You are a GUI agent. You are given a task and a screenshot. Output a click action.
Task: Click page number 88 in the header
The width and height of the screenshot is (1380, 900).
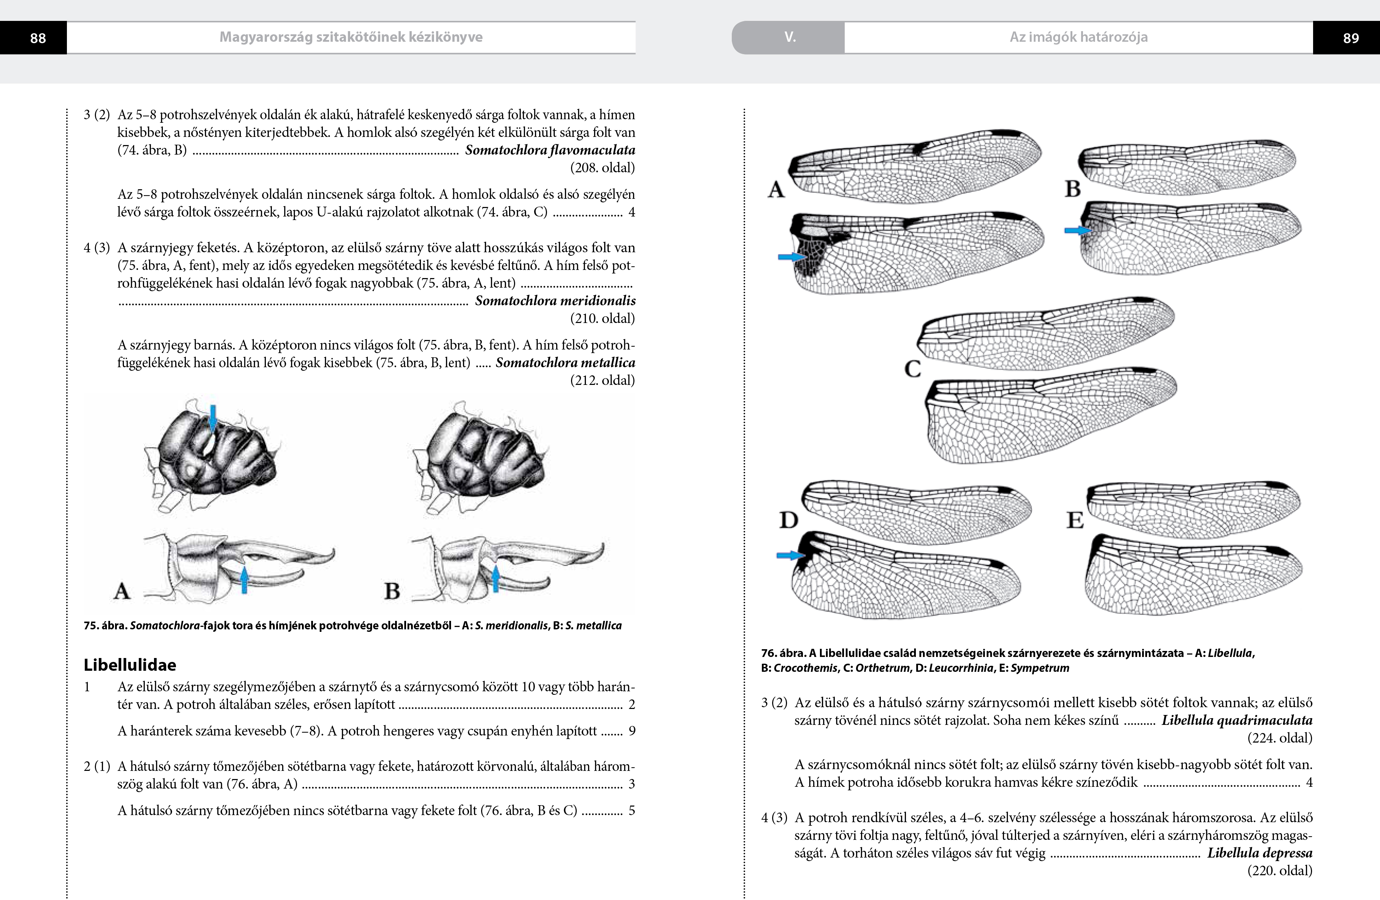pos(38,38)
